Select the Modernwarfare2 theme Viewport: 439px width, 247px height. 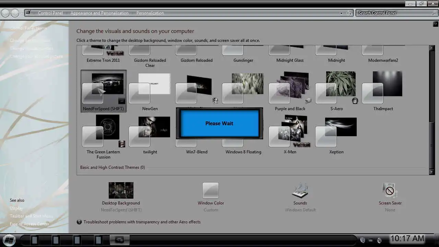click(x=383, y=54)
